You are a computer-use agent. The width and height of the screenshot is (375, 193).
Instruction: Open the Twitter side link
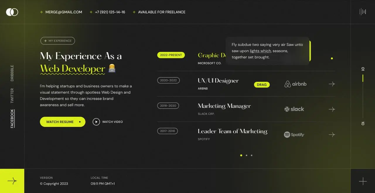12,95
